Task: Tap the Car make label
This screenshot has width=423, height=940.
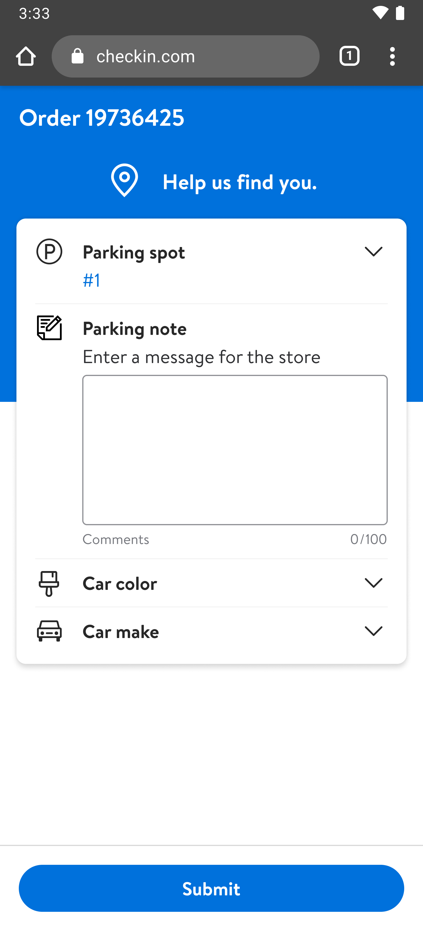Action: click(x=121, y=632)
